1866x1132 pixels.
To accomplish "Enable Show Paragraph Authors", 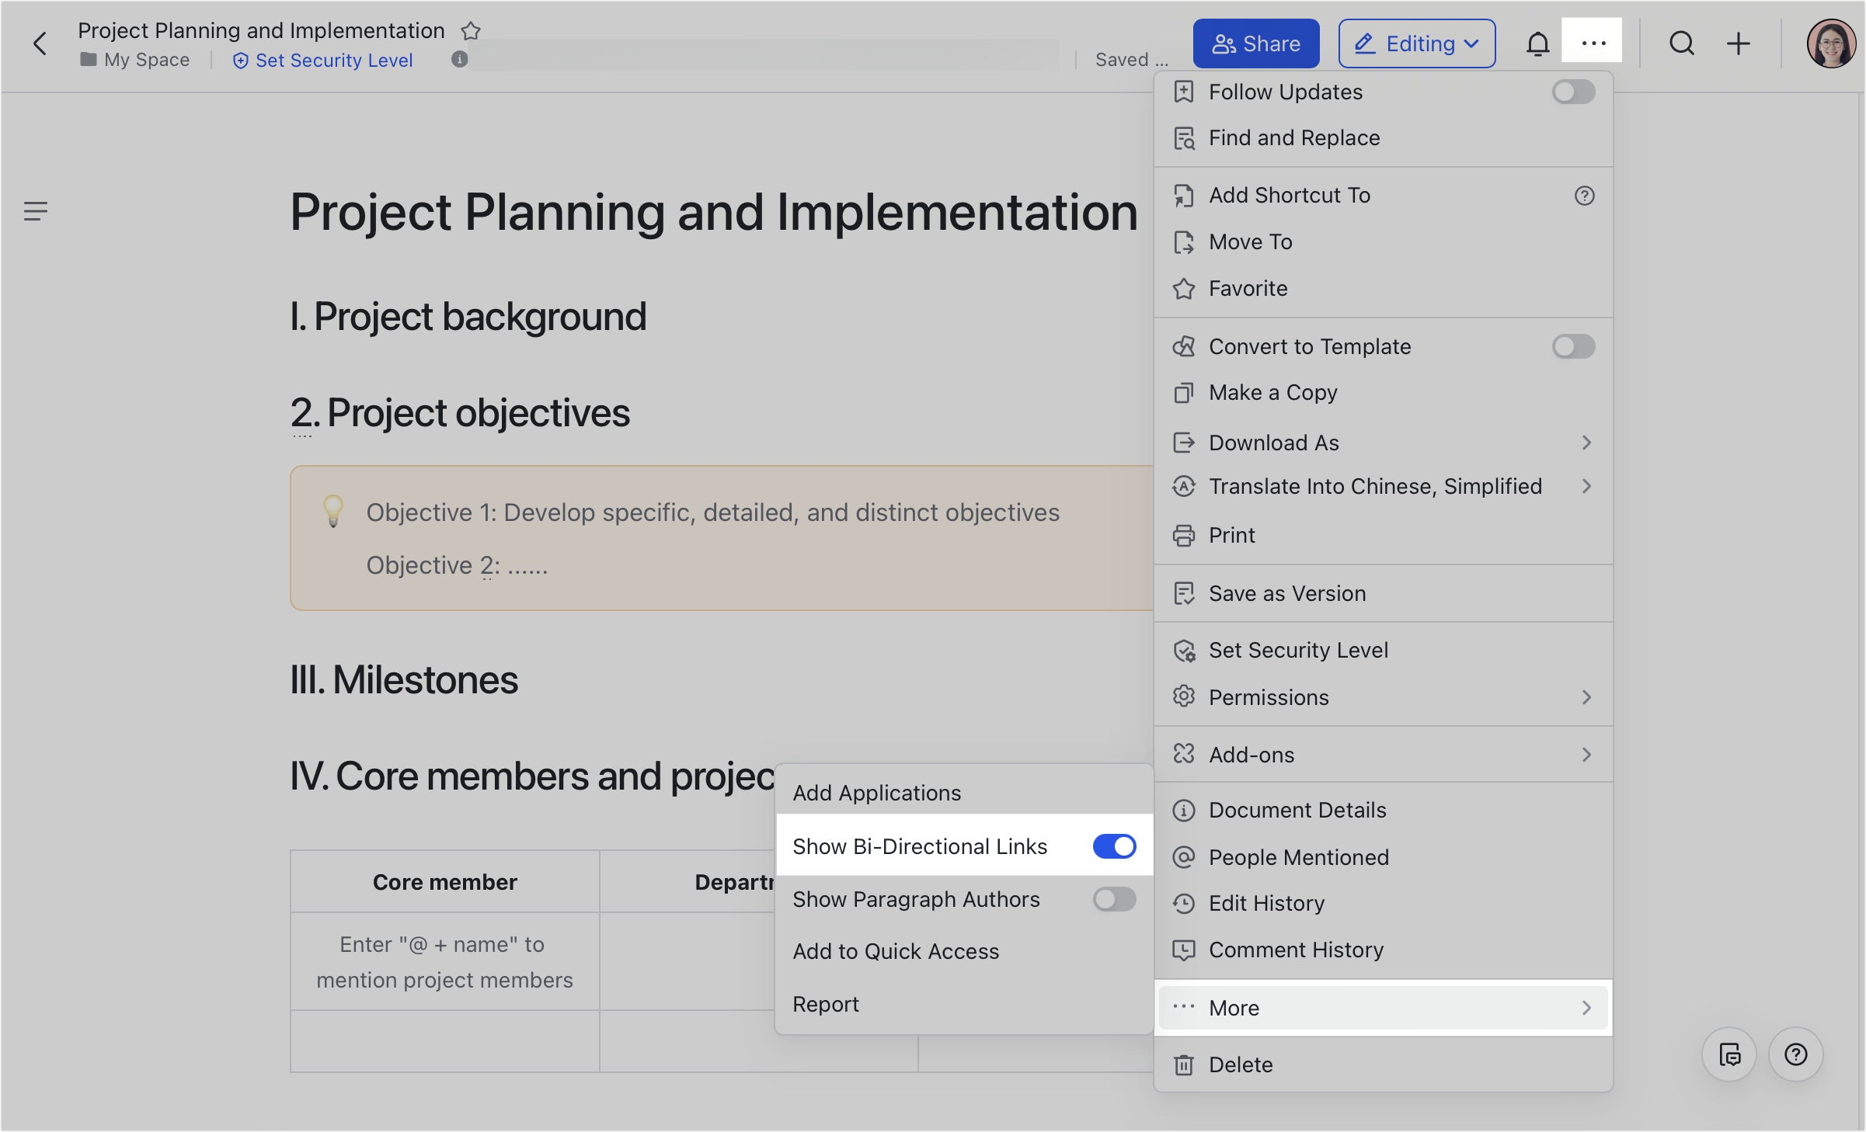I will tap(1114, 899).
